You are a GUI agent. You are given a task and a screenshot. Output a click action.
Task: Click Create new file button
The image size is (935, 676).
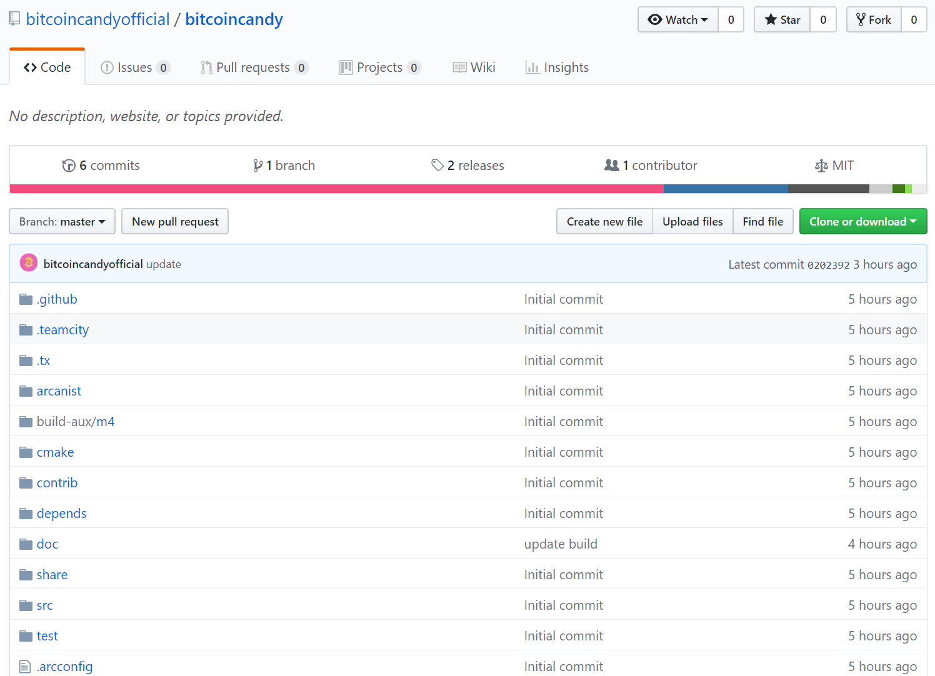604,221
